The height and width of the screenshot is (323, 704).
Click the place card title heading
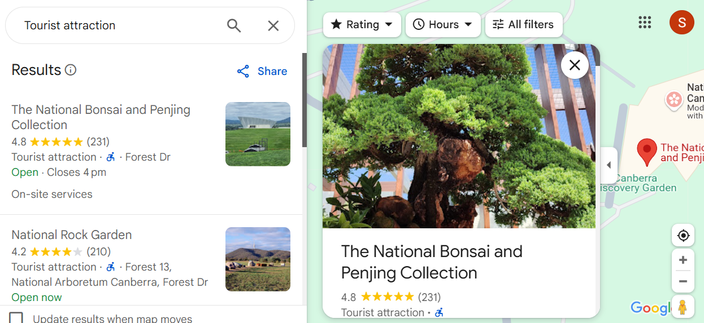tap(432, 262)
